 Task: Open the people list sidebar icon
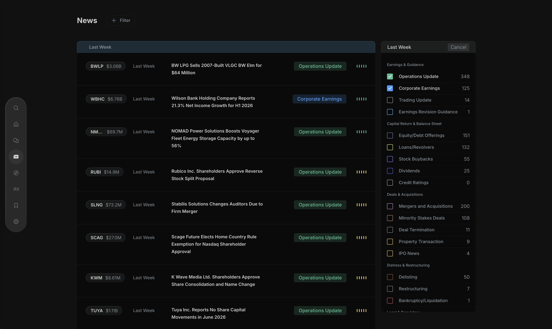click(x=16, y=189)
